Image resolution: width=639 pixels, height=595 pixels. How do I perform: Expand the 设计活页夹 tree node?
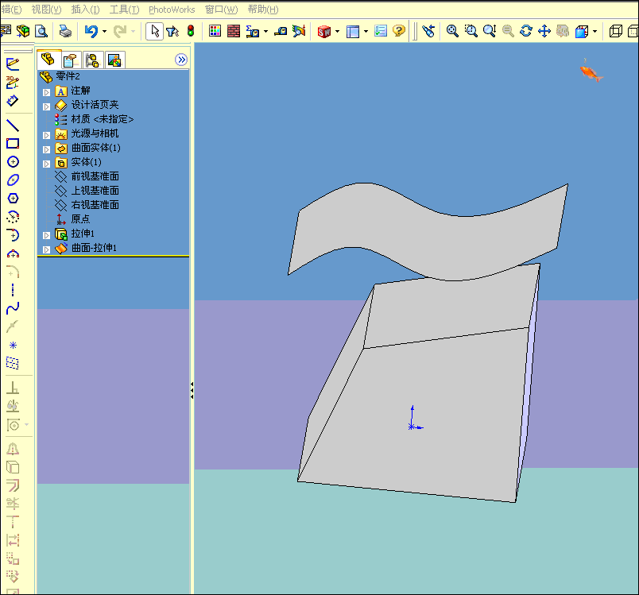46,106
